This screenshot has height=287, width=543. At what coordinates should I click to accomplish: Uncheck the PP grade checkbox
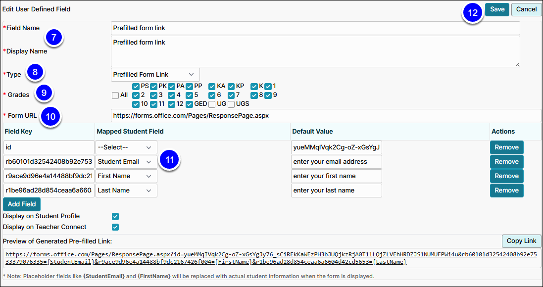(x=189, y=86)
